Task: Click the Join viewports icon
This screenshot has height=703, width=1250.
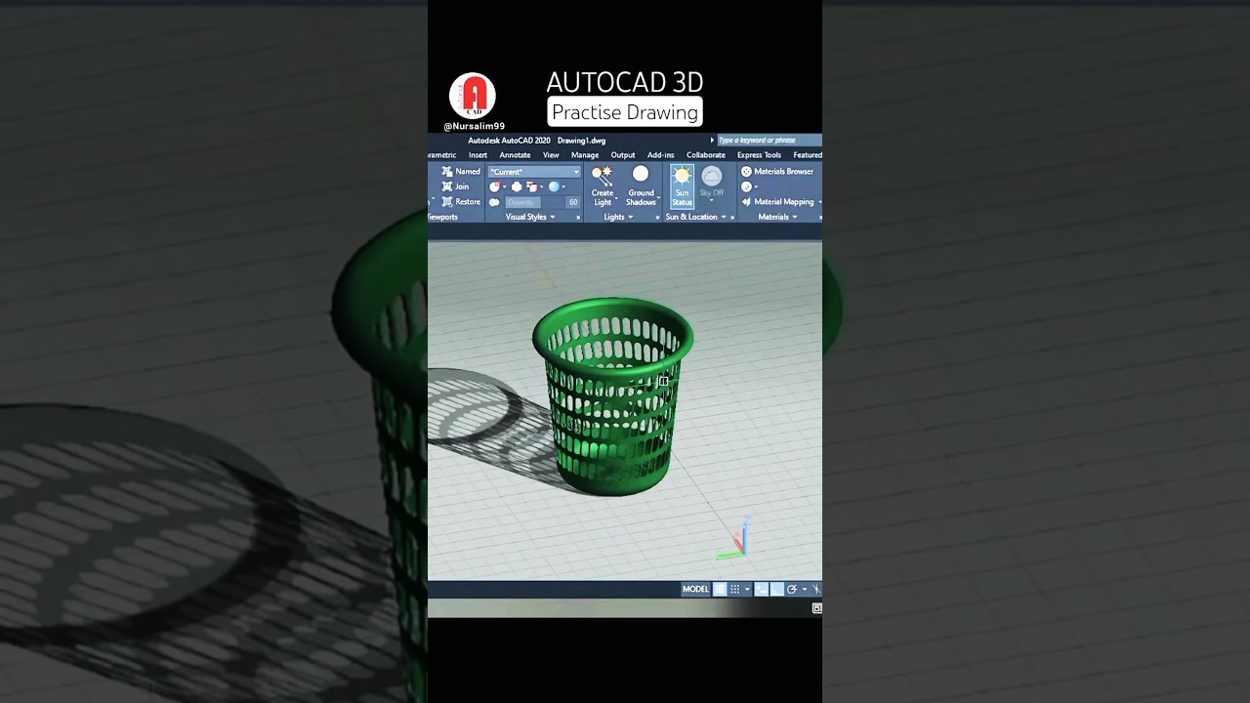Action: pyautogui.click(x=447, y=186)
